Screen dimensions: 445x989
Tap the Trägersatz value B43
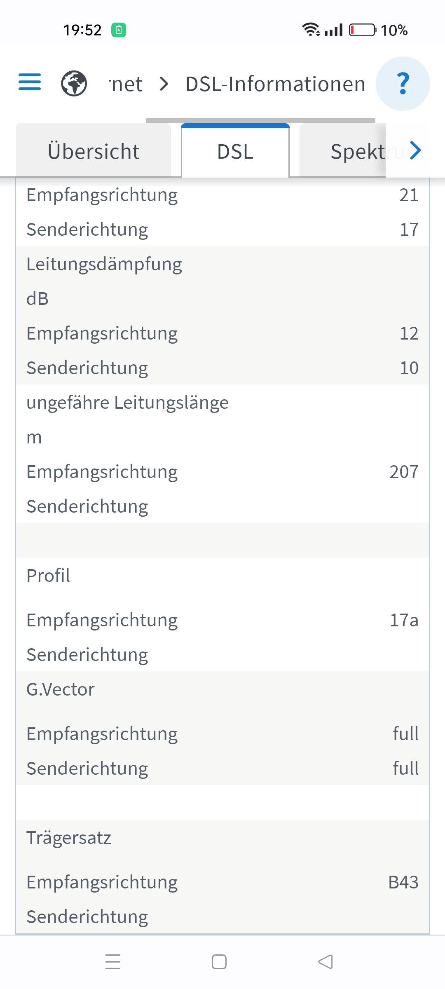tap(403, 882)
